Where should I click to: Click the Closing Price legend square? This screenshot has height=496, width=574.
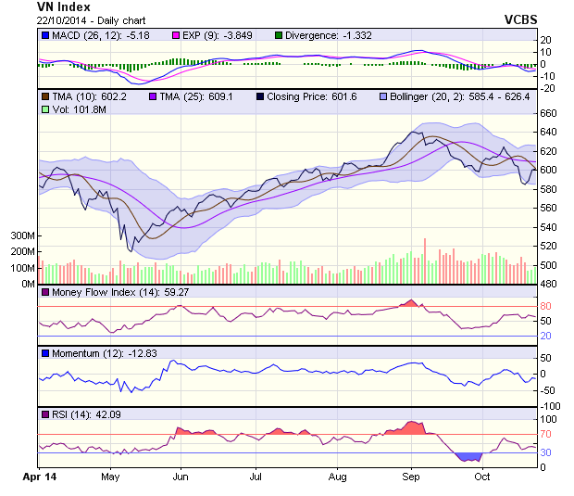(x=263, y=96)
